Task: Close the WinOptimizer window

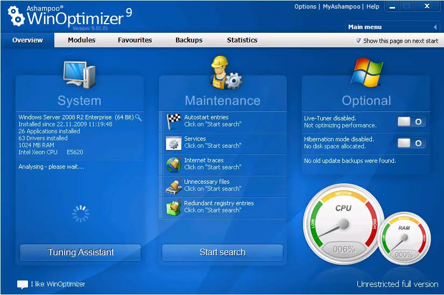Action: click(x=427, y=6)
